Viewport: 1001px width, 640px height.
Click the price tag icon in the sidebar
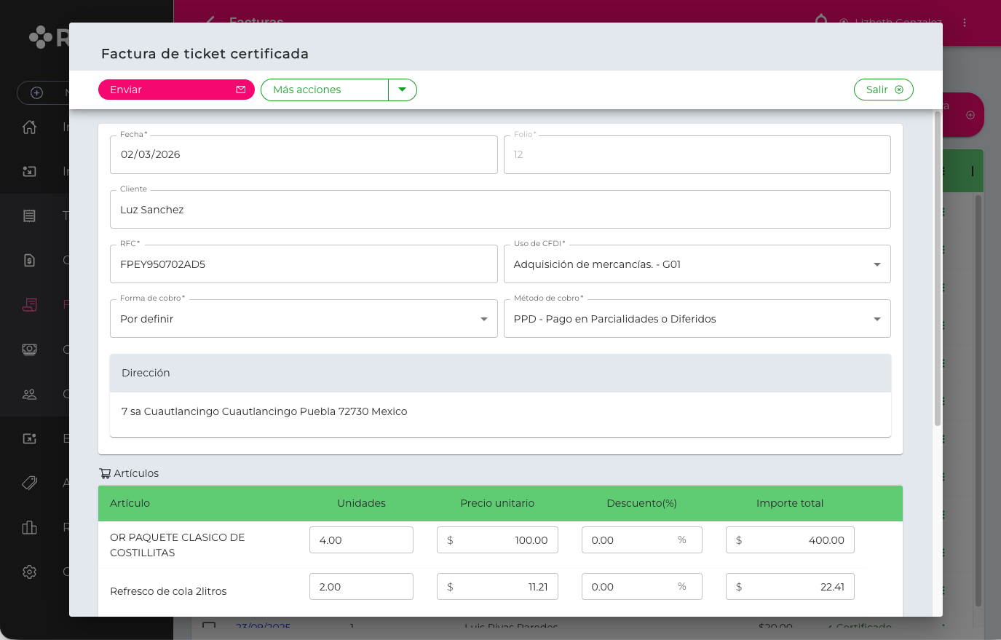(x=29, y=483)
